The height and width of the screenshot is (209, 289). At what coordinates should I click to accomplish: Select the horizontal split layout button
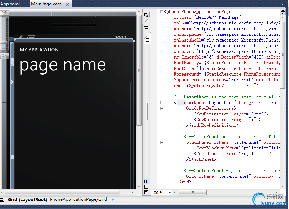coord(146,187)
